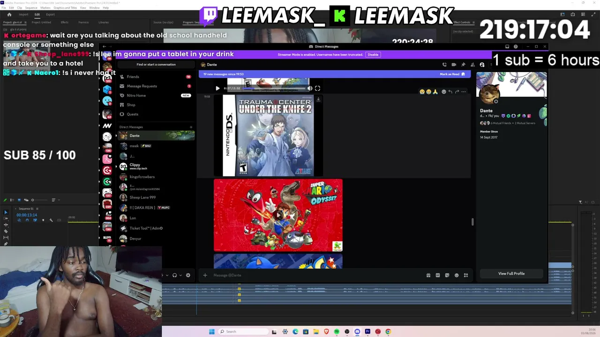Viewport: 600px width, 337px height.
Task: Click the Message @Dante text box
Action: click(x=316, y=275)
